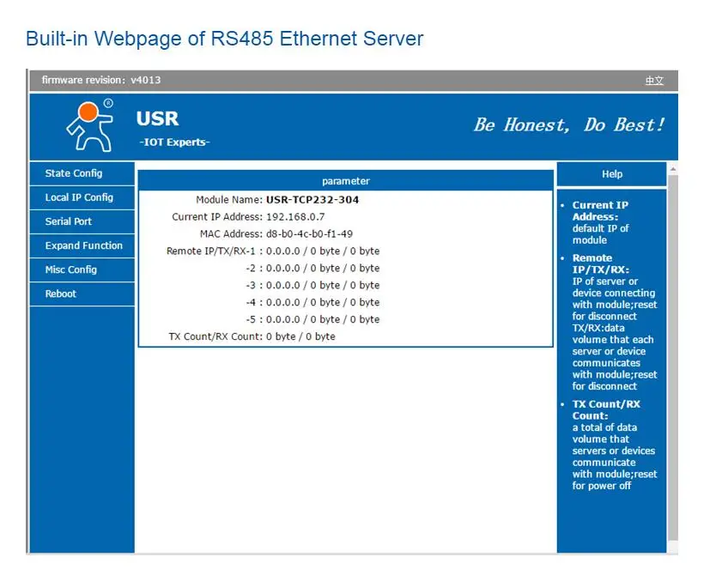
Task: Open Expand Function menu entry
Action: point(82,245)
